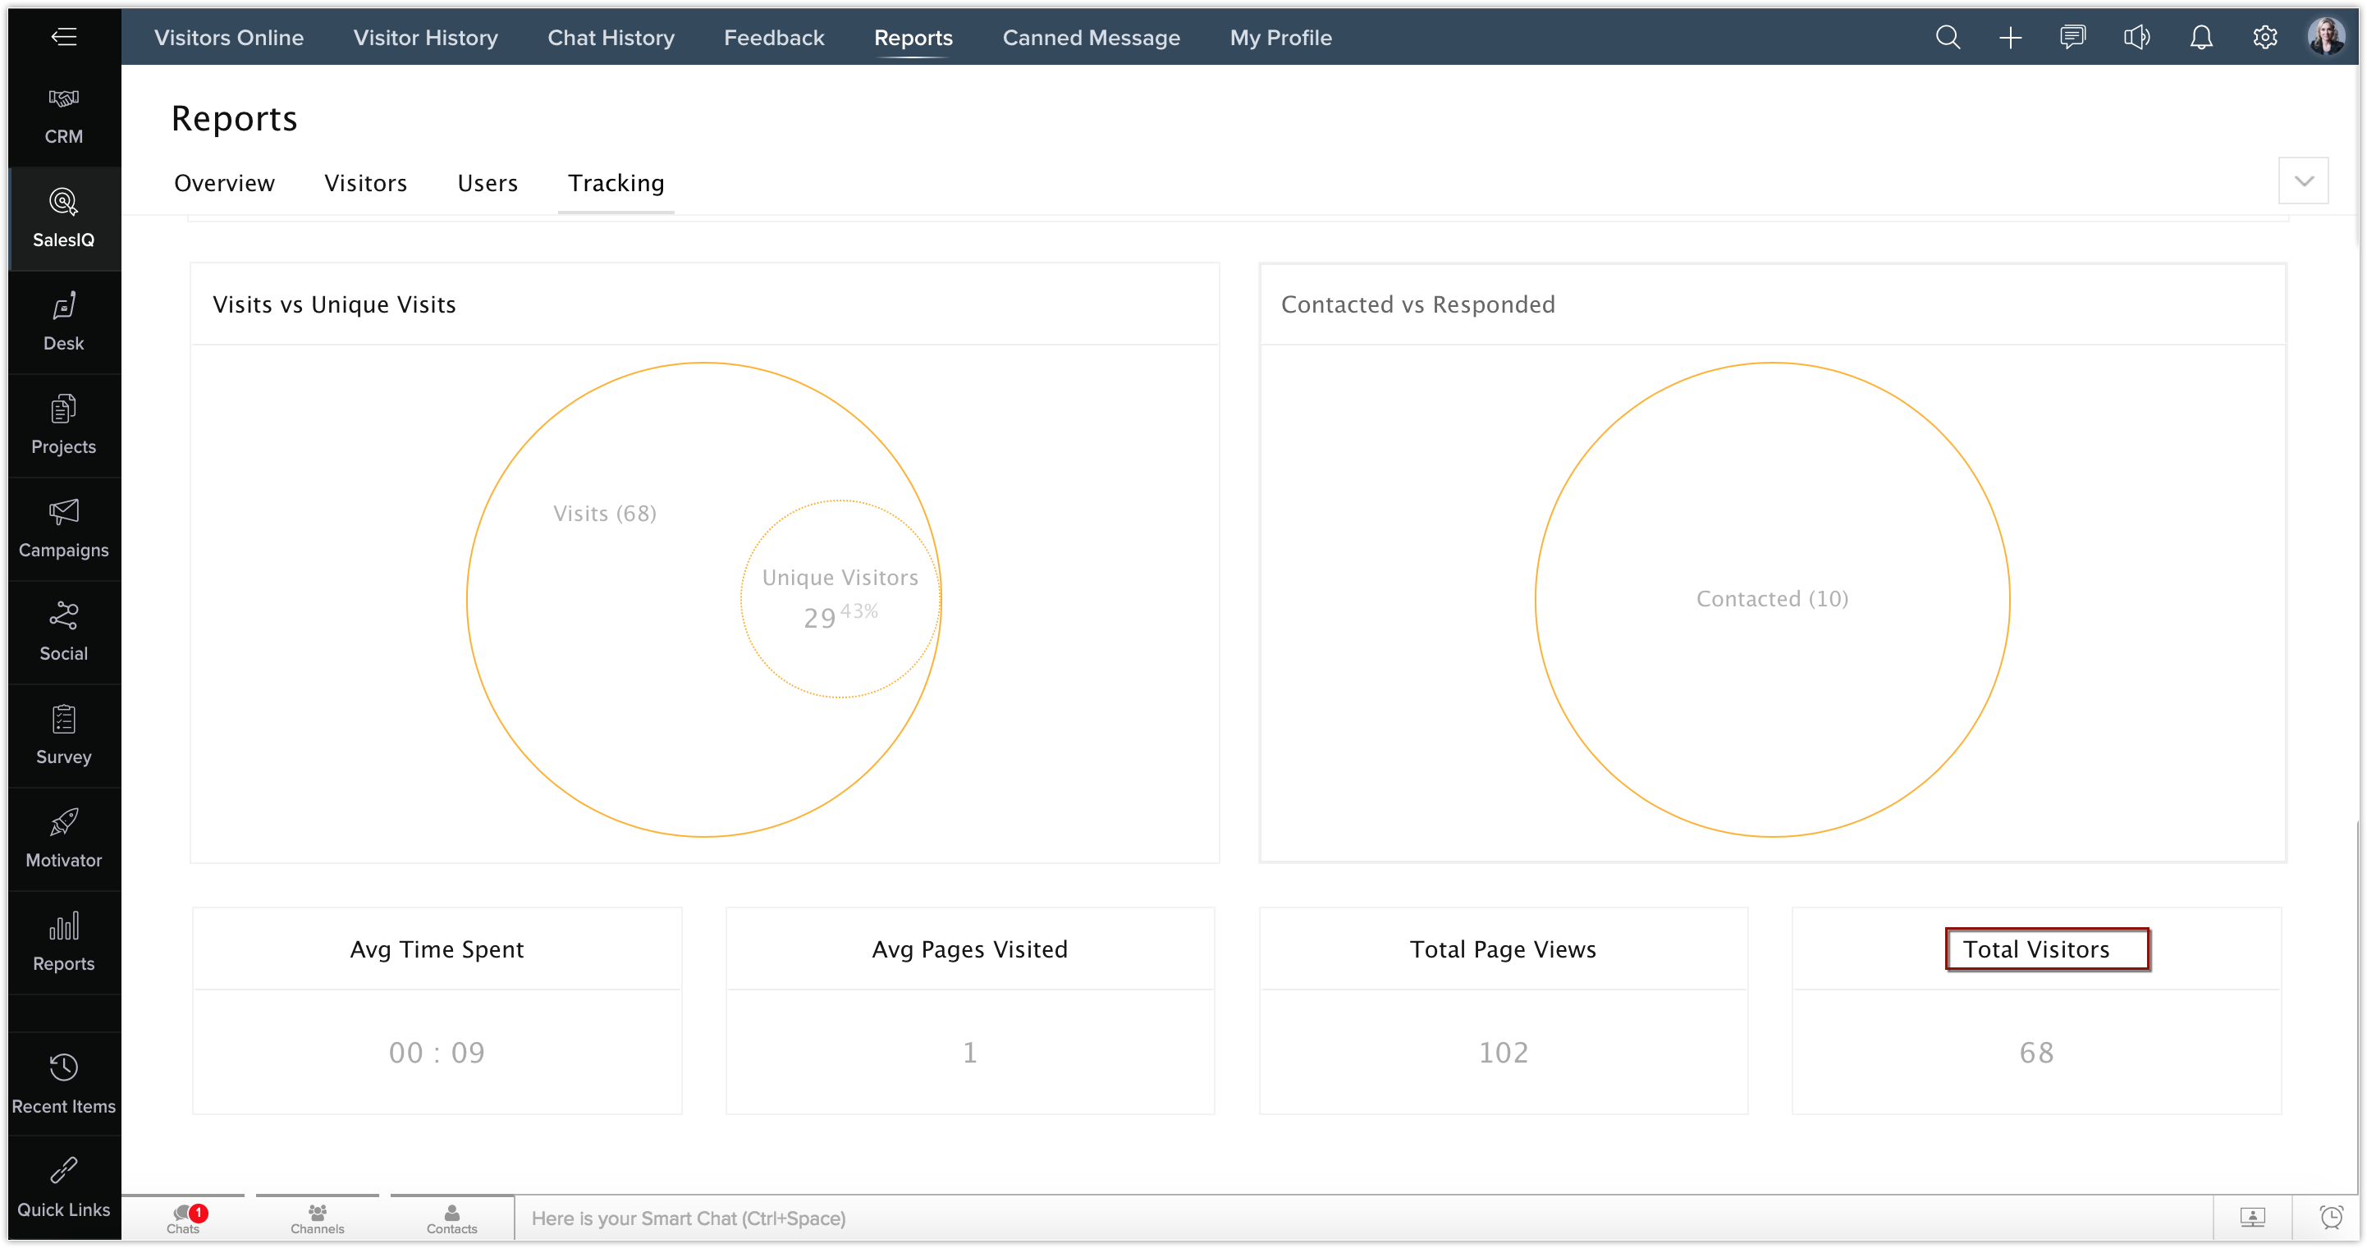Open the user profile avatar menu

pyautogui.click(x=2327, y=38)
